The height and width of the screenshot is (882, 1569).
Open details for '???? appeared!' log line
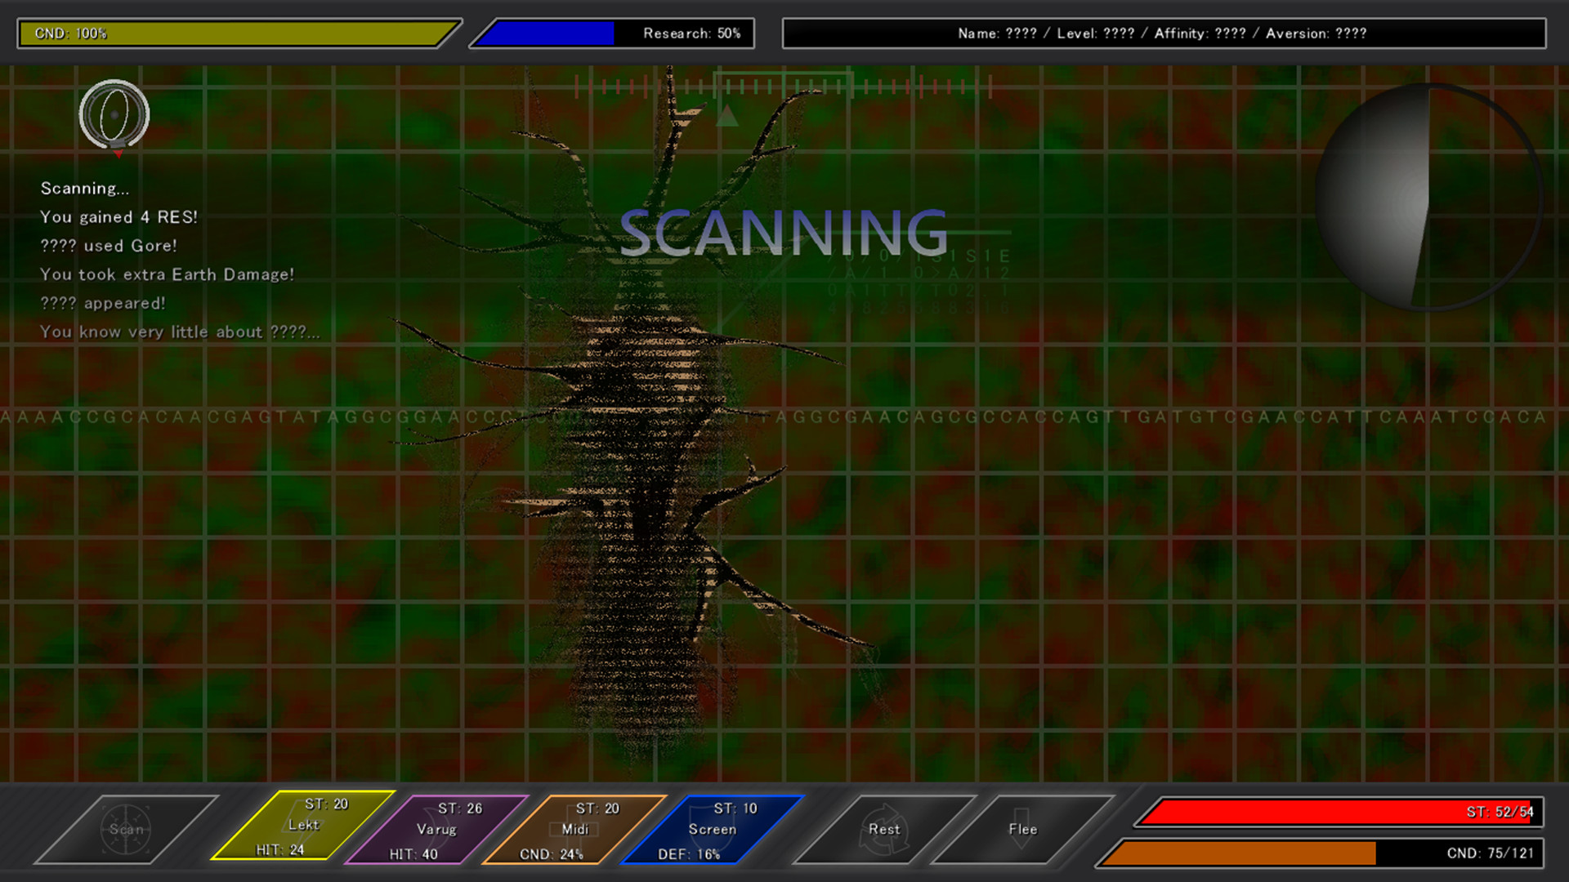click(x=103, y=303)
